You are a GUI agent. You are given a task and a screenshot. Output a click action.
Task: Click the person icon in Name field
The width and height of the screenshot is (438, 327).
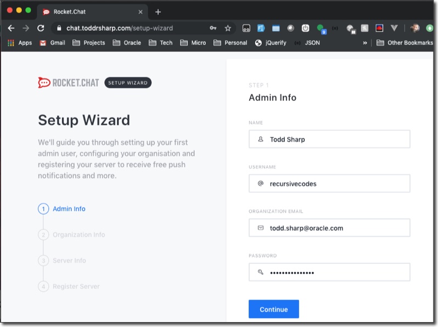point(261,139)
